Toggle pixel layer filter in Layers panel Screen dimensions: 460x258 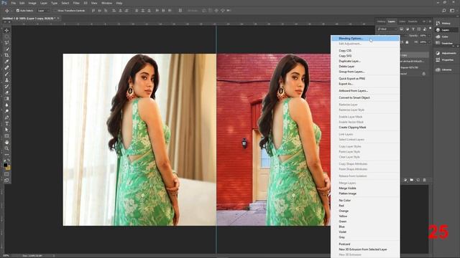coord(401,29)
